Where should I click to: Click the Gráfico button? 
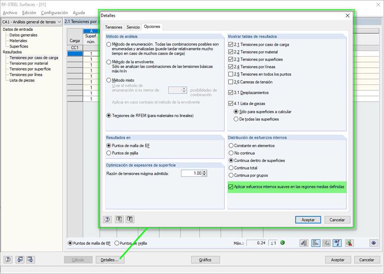coord(205,260)
